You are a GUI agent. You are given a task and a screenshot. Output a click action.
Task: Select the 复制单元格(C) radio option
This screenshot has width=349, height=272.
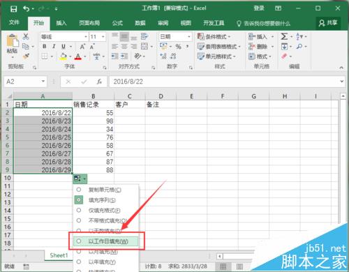coord(79,190)
